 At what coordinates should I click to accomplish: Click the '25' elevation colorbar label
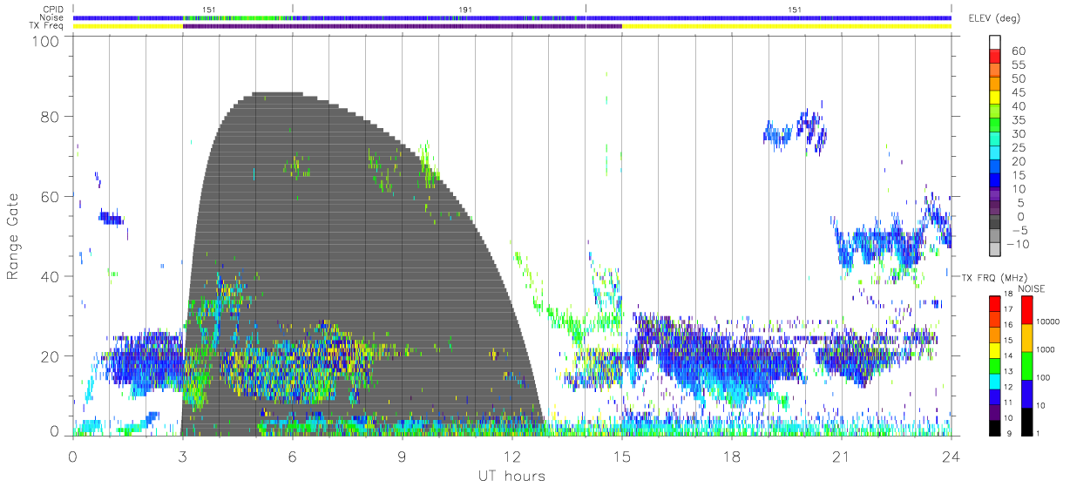click(1019, 147)
